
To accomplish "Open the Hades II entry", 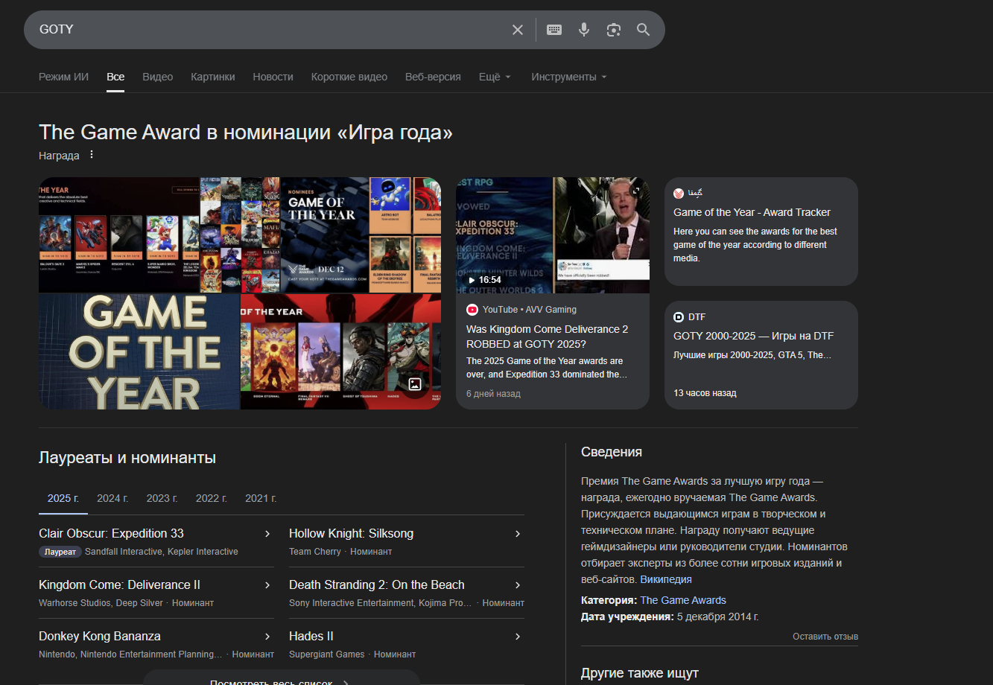I will [x=311, y=637].
